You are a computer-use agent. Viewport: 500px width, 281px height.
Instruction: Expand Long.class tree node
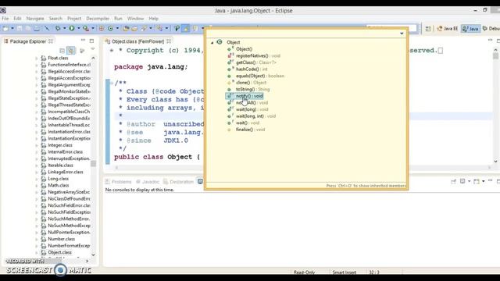37,179
